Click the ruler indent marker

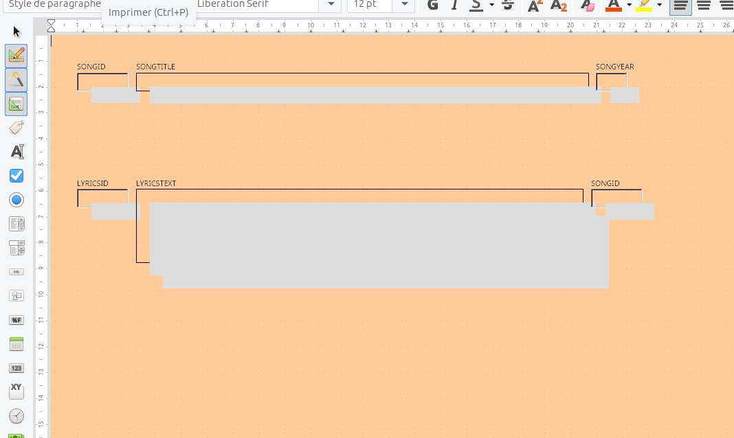tap(51, 25)
